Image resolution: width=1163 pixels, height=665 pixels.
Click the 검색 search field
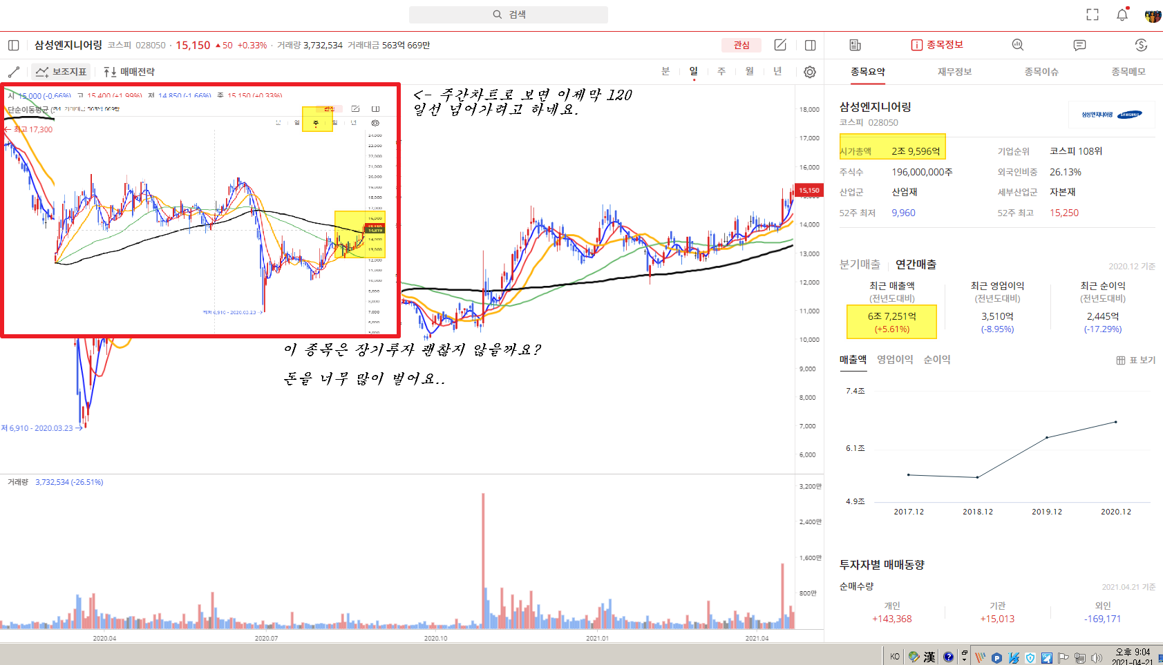509,15
